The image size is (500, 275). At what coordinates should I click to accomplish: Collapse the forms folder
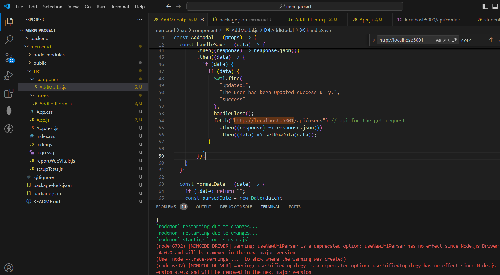coord(42,96)
